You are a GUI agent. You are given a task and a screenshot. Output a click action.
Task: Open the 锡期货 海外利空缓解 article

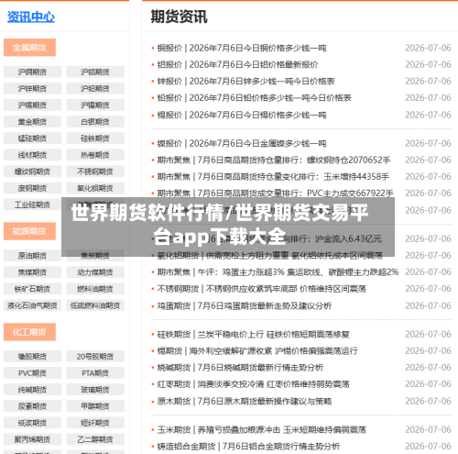257,350
